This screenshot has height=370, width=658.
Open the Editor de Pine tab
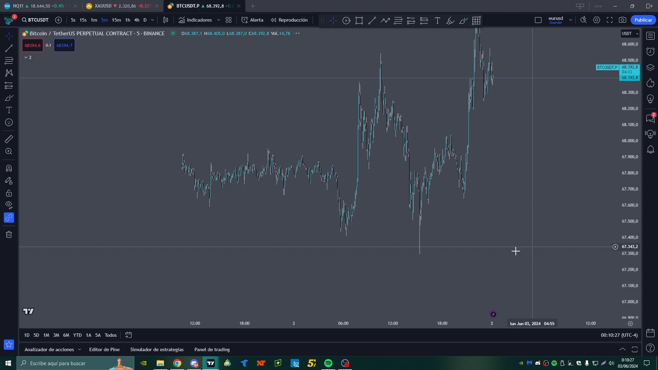104,349
